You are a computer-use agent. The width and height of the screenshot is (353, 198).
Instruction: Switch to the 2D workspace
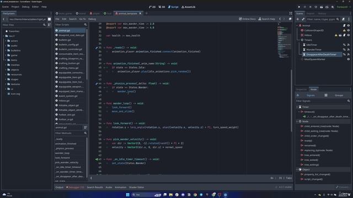[152, 7]
